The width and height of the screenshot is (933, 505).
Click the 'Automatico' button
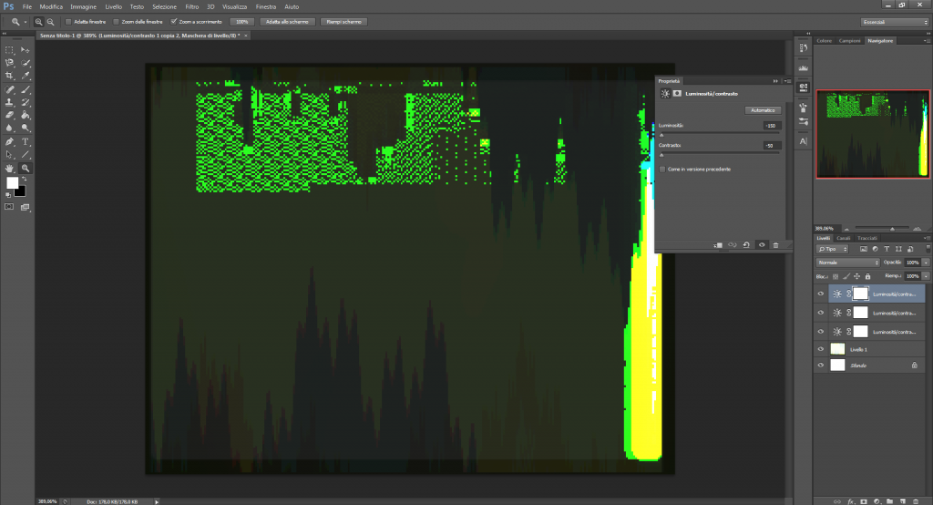coord(762,110)
